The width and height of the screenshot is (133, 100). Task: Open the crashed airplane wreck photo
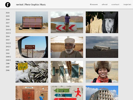coord(102,47)
